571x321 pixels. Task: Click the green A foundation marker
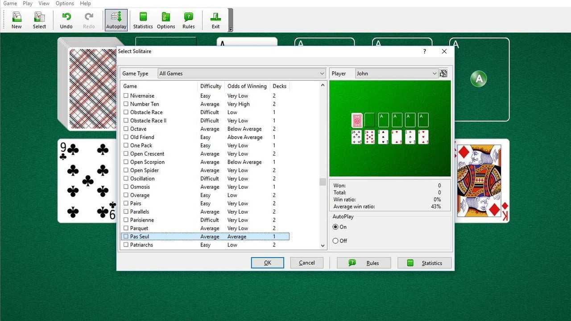tap(478, 79)
